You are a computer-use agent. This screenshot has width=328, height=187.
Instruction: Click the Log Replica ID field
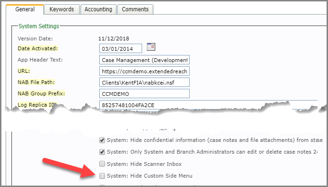tap(208, 105)
